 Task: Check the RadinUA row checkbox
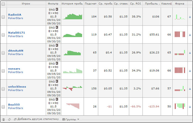pyautogui.click(x=3, y=17)
